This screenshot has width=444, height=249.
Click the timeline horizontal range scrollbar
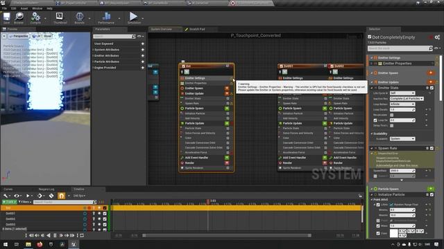(x=227, y=235)
